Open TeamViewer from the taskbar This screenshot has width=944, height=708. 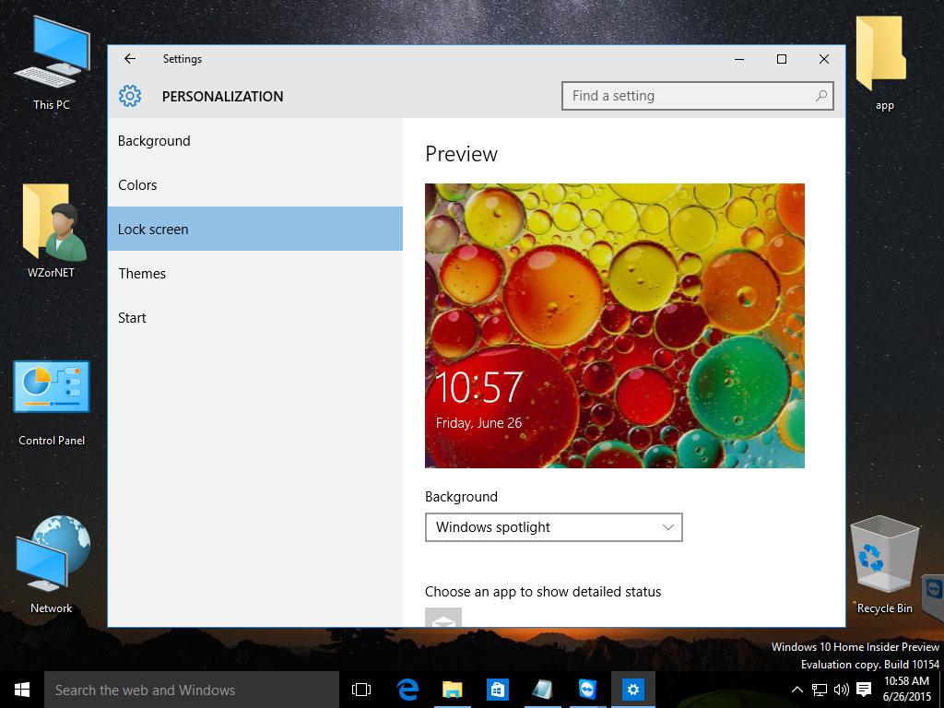(x=587, y=690)
